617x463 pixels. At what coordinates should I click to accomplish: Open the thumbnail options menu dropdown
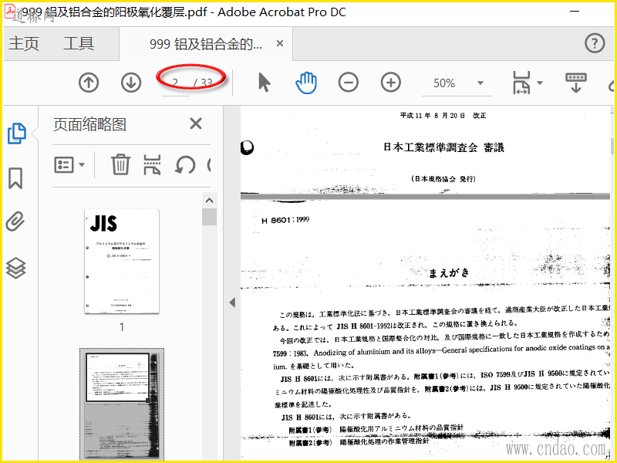(x=69, y=165)
